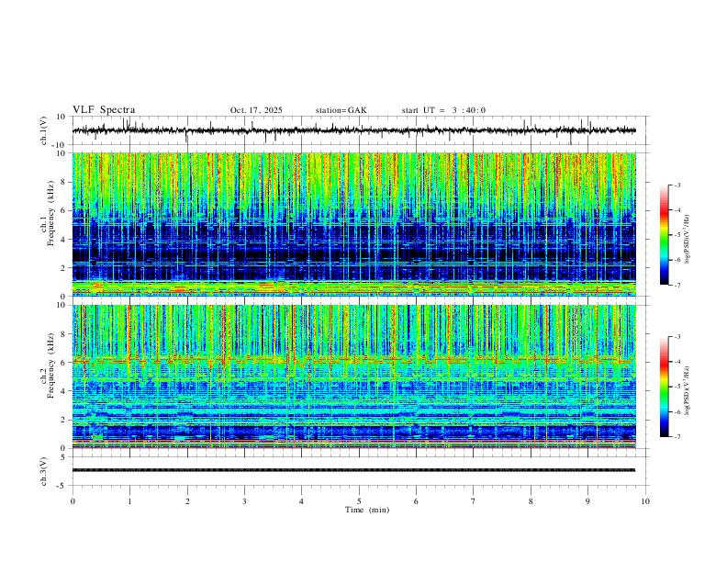Click the ch.2 PSD color bar
Screen dimensions: 727x562
click(x=665, y=387)
